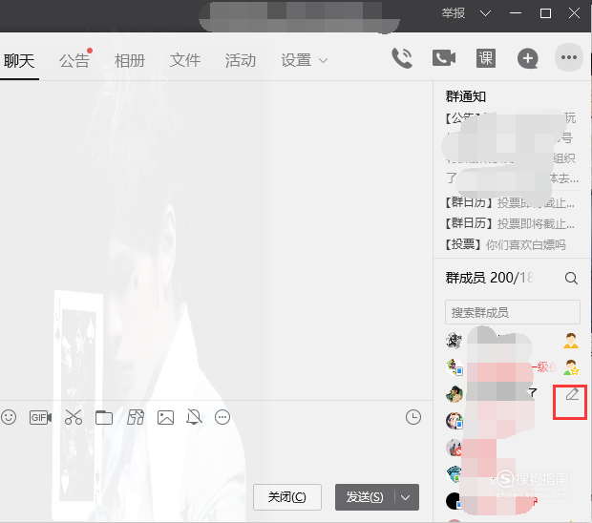Click the 群成员 200 header
This screenshot has height=523, width=592.
pyautogui.click(x=489, y=278)
